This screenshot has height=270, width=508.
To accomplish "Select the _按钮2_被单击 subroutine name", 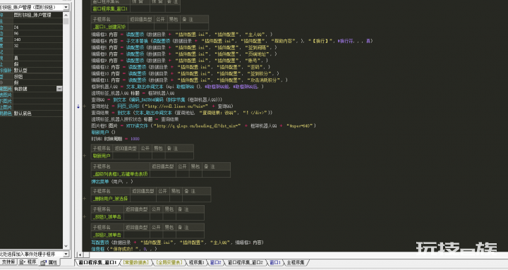I will [107, 235].
